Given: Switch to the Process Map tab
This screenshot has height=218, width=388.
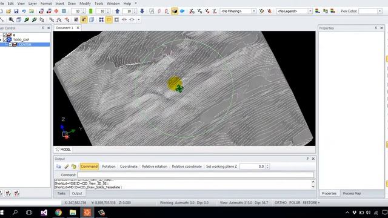Looking at the screenshot, I should point(352,194).
